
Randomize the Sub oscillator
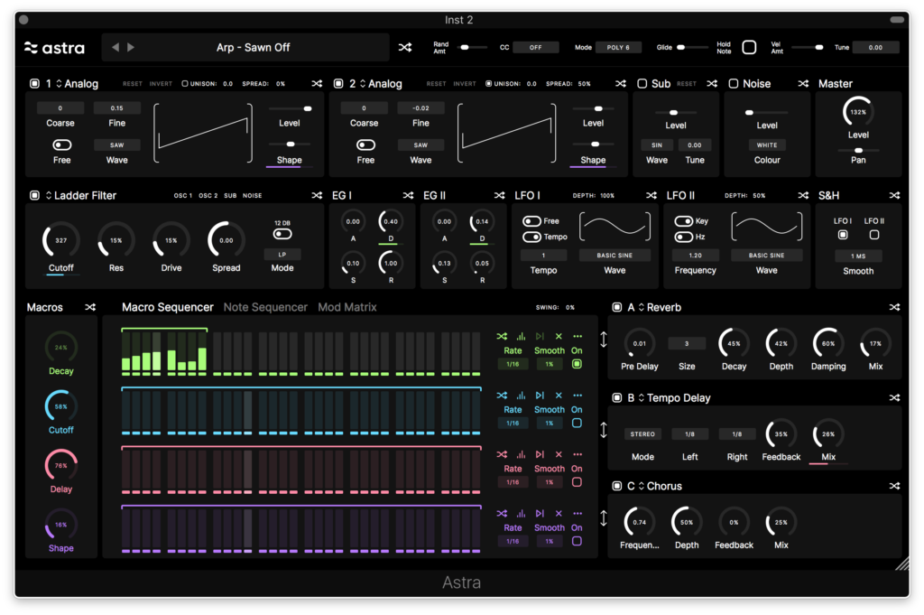pos(712,84)
